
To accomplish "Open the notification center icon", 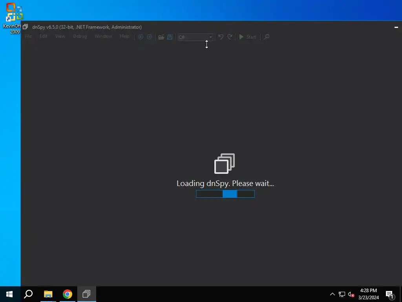I will pos(390,295).
